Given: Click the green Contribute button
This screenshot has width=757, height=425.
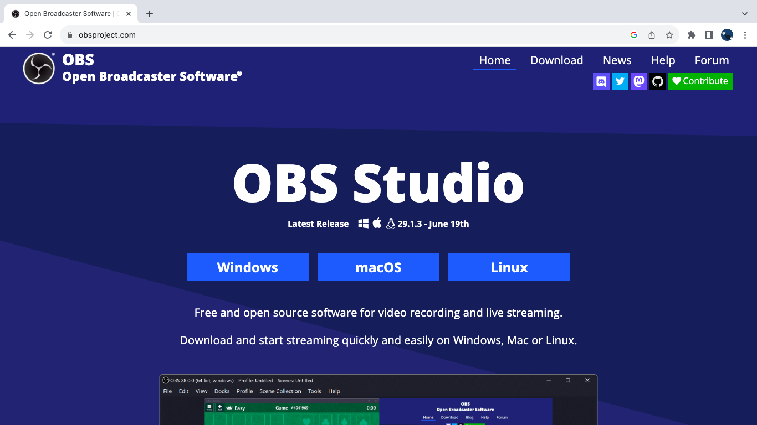Looking at the screenshot, I should 700,81.
